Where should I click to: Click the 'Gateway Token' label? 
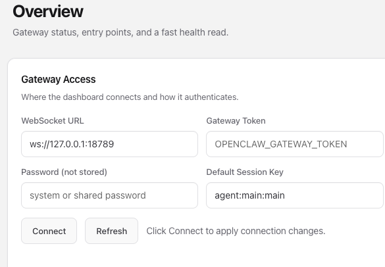[236, 121]
